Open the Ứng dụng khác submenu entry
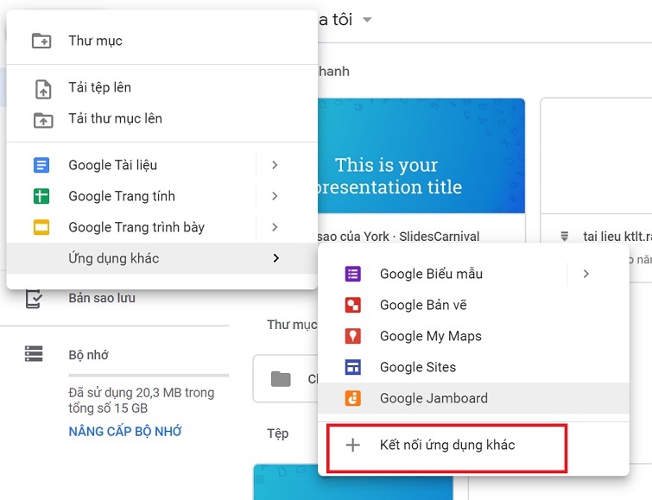652x500 pixels. pos(162,258)
